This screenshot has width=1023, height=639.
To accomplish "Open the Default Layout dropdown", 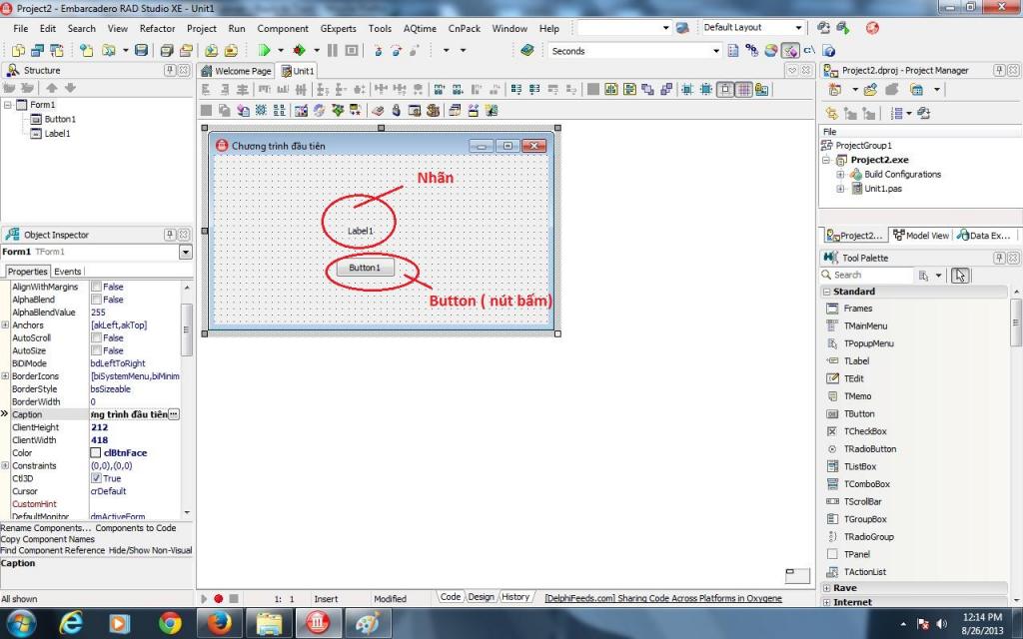I will (x=798, y=27).
